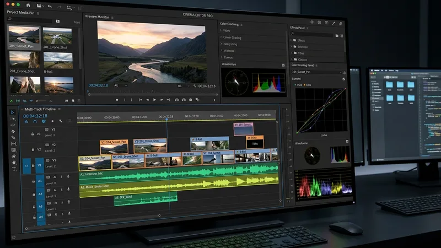Undo the last edit

click(50, 6)
